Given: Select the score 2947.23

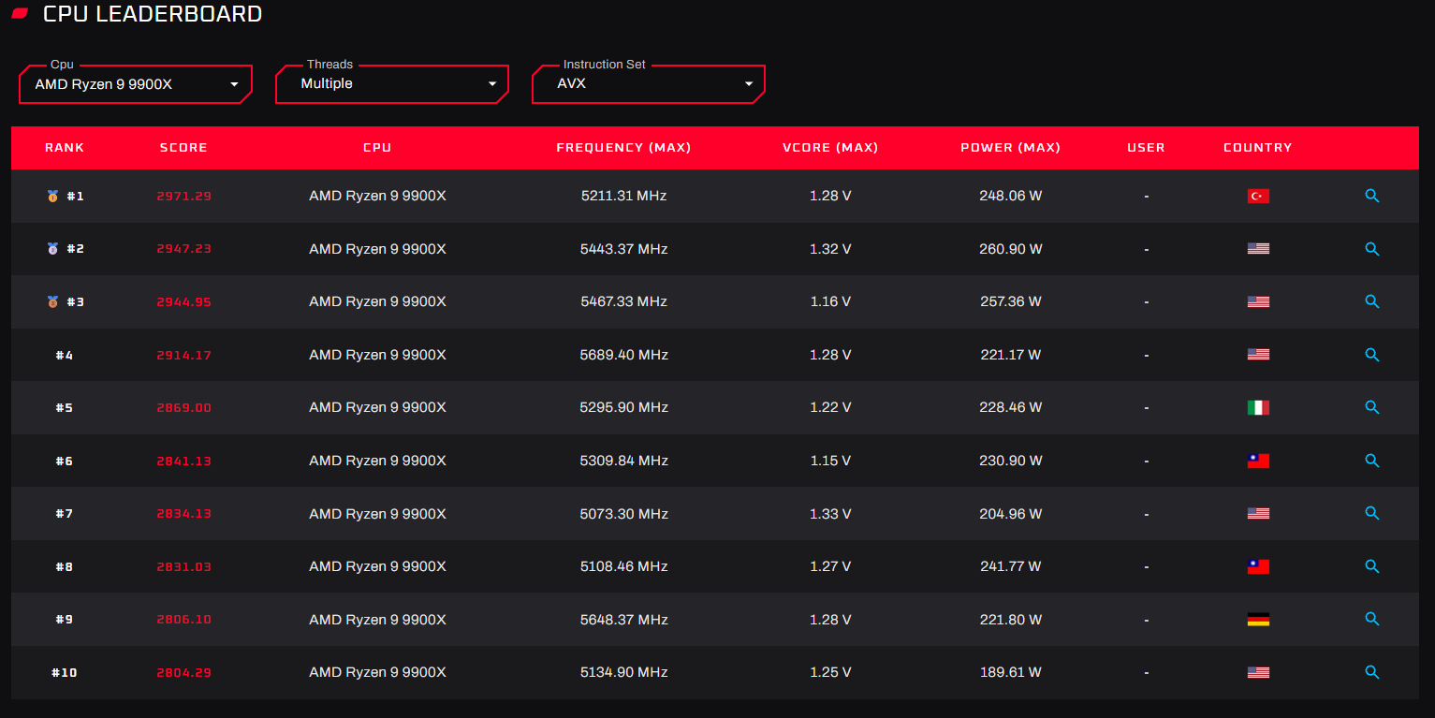Looking at the screenshot, I should click(x=184, y=249).
